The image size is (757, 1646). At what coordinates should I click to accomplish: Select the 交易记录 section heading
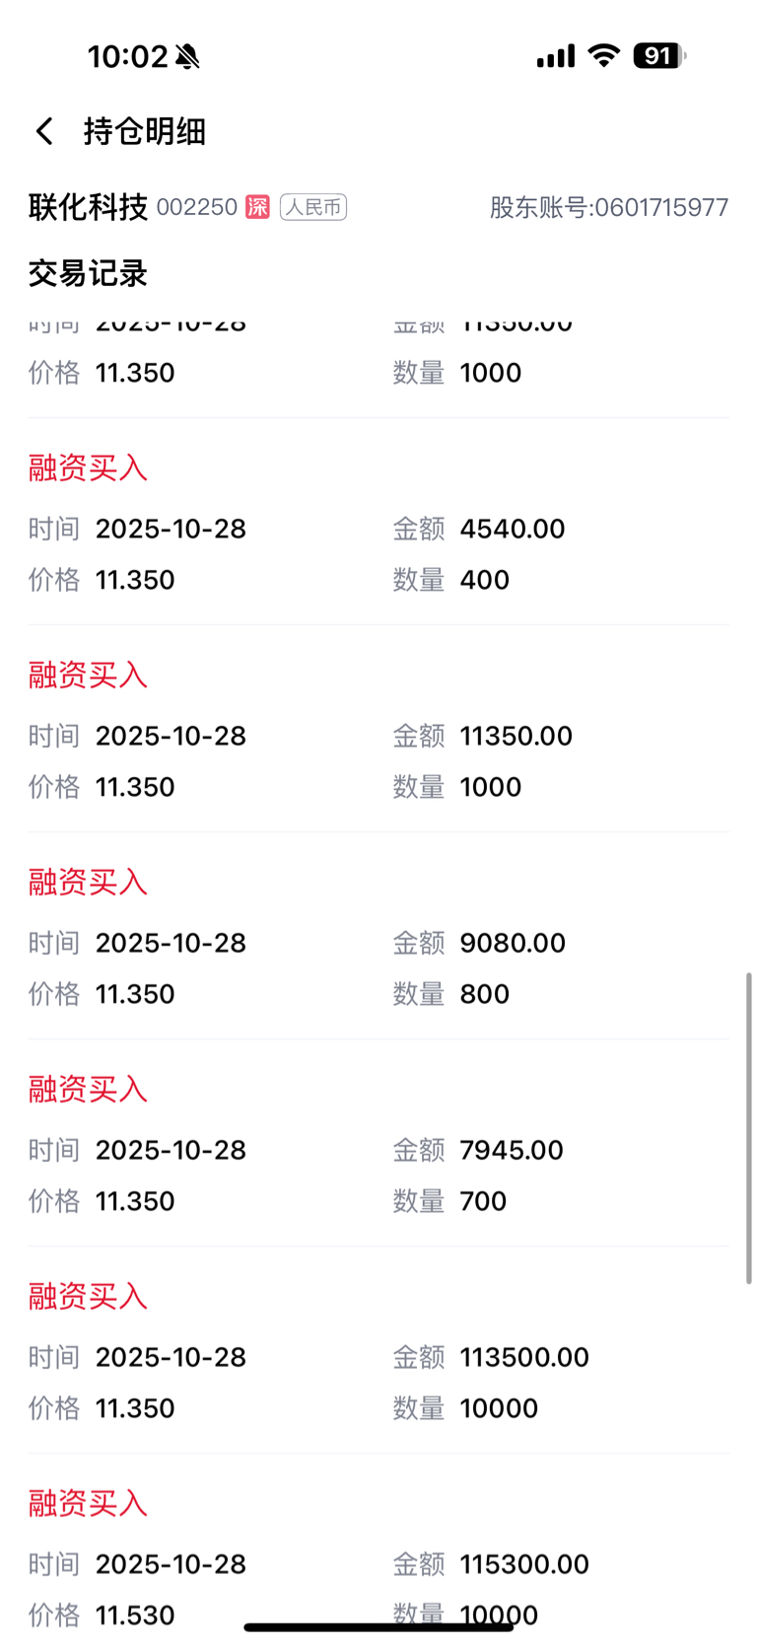pos(88,273)
